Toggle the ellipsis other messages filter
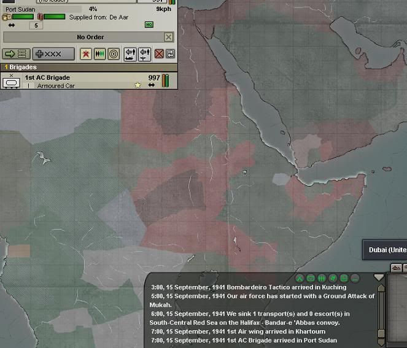The width and height of the screenshot is (407, 348). point(355,279)
